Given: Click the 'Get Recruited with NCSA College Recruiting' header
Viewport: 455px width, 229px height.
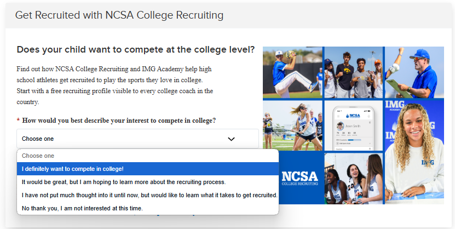Looking at the screenshot, I should click(x=119, y=15).
